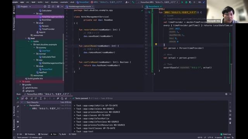The image size is (248, 139).
Task: Expand all nodes in Project panel
Action: (x=49, y=7)
